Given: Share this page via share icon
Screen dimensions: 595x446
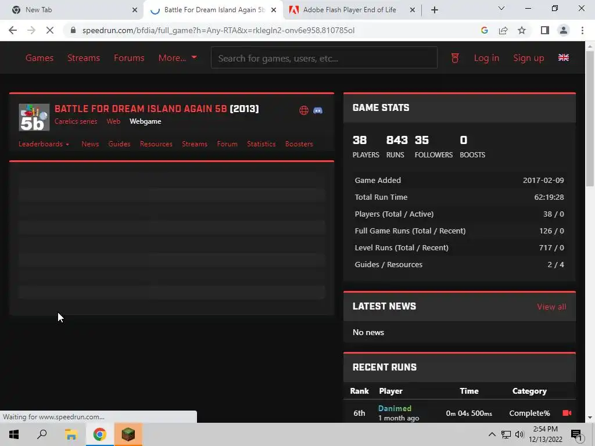Looking at the screenshot, I should pos(503,30).
